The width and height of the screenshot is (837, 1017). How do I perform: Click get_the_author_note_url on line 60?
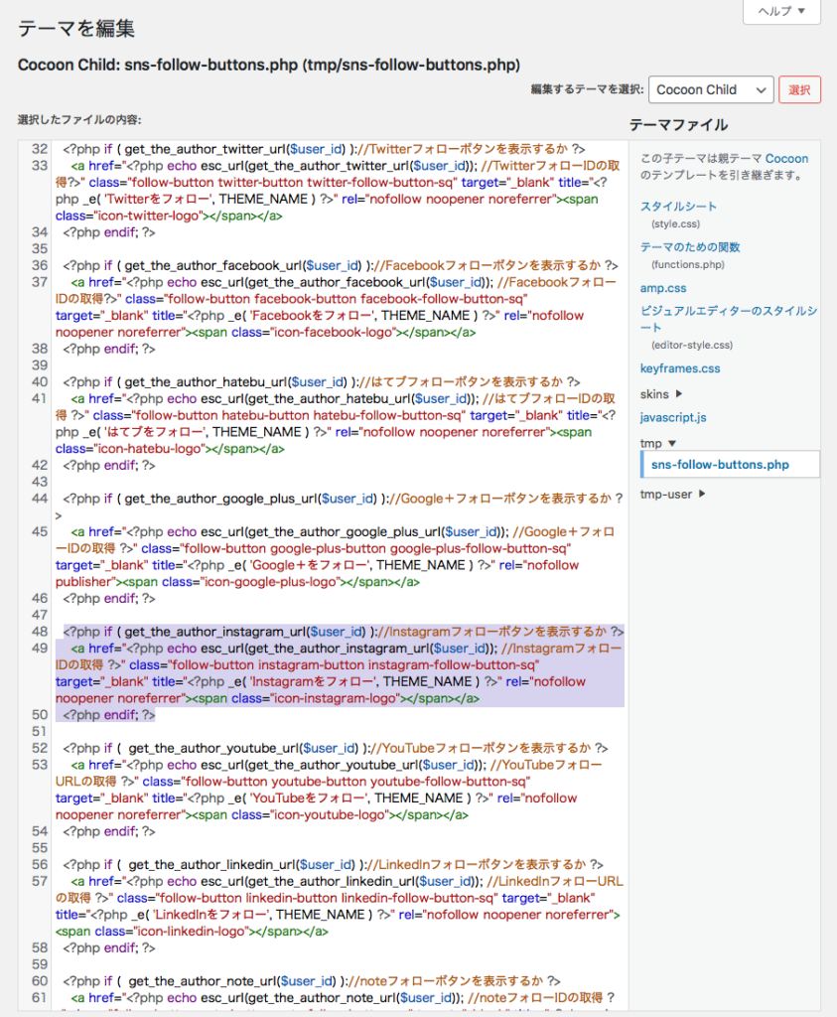pos(204,981)
